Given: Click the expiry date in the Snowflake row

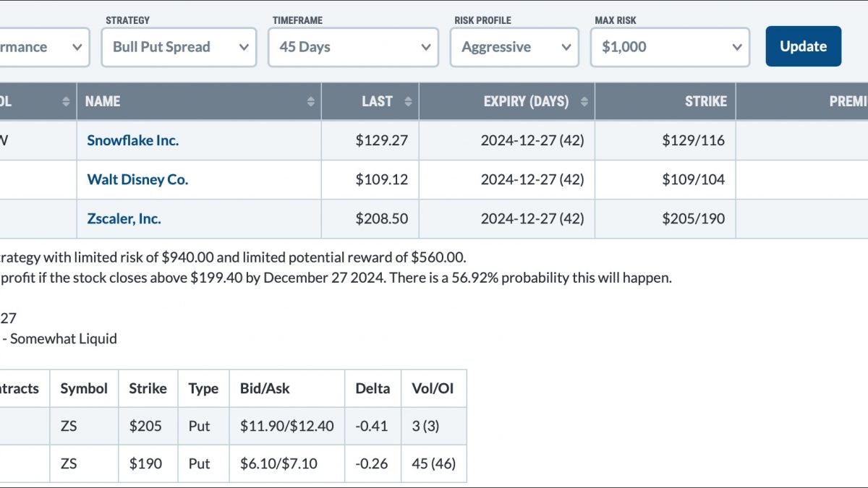Looking at the screenshot, I should 532,140.
